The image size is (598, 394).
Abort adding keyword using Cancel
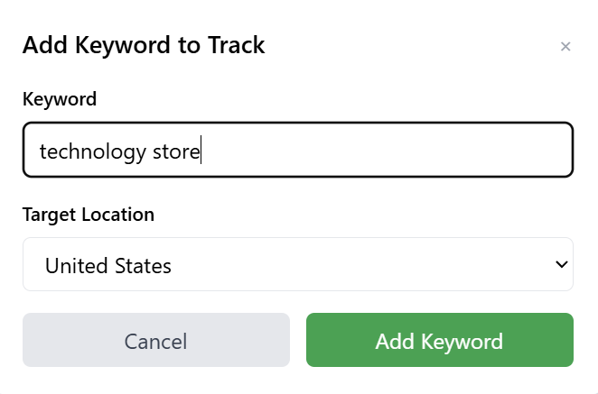tap(155, 342)
